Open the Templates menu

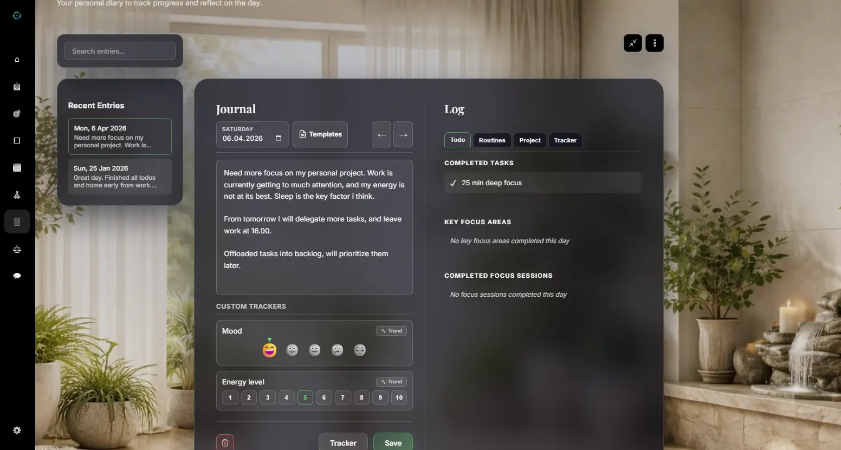(320, 134)
